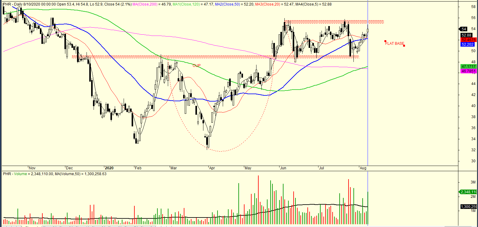Select the CUP text label on chart
The width and height of the screenshot is (478, 227).
click(197, 66)
